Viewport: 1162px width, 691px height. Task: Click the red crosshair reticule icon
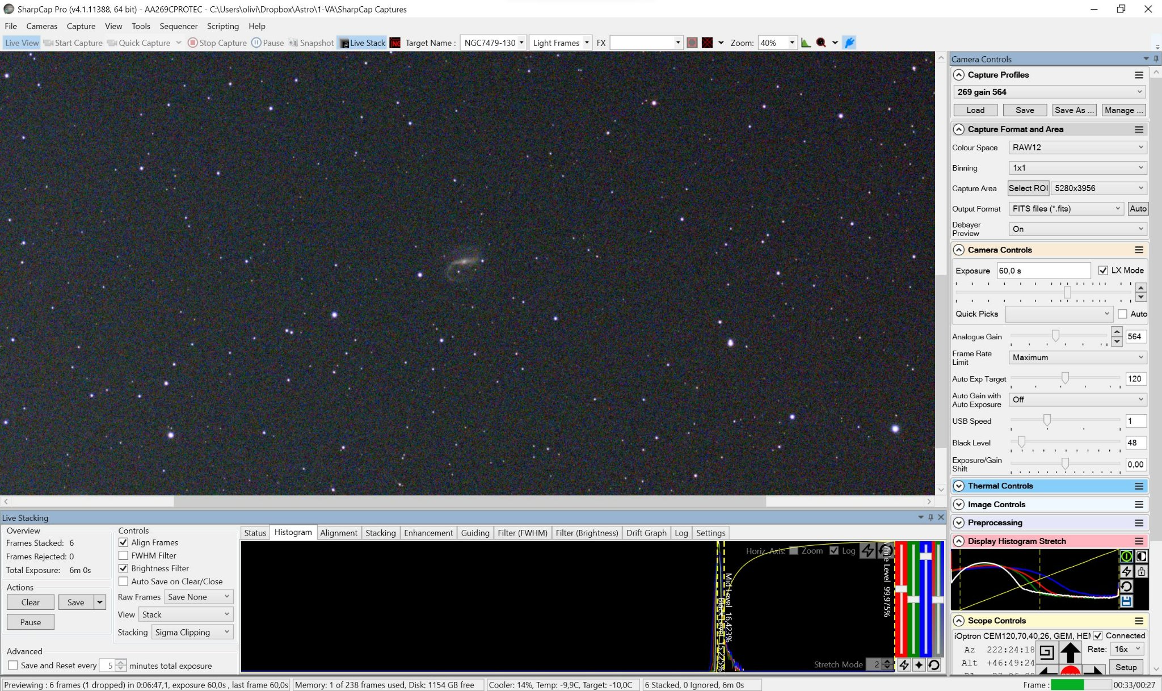point(707,43)
